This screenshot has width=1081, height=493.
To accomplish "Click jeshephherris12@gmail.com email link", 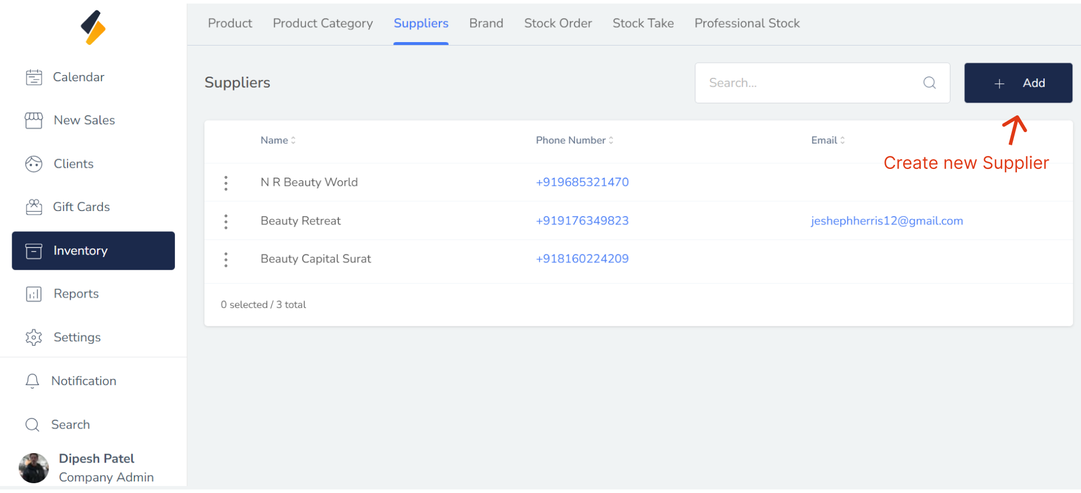I will 886,221.
